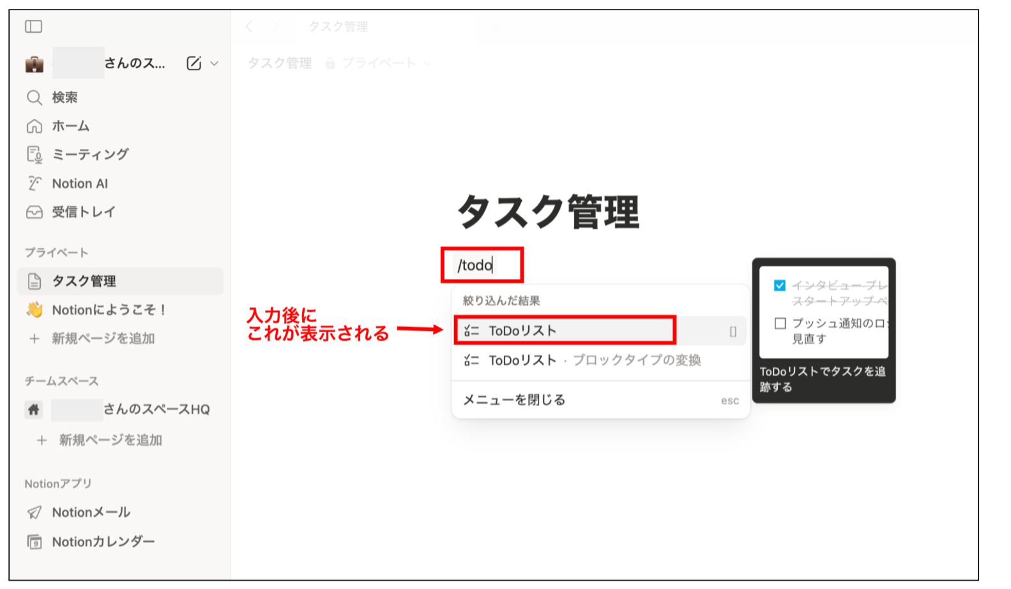Click the home icon of スペースHQ
This screenshot has width=1011, height=589.
coord(34,409)
